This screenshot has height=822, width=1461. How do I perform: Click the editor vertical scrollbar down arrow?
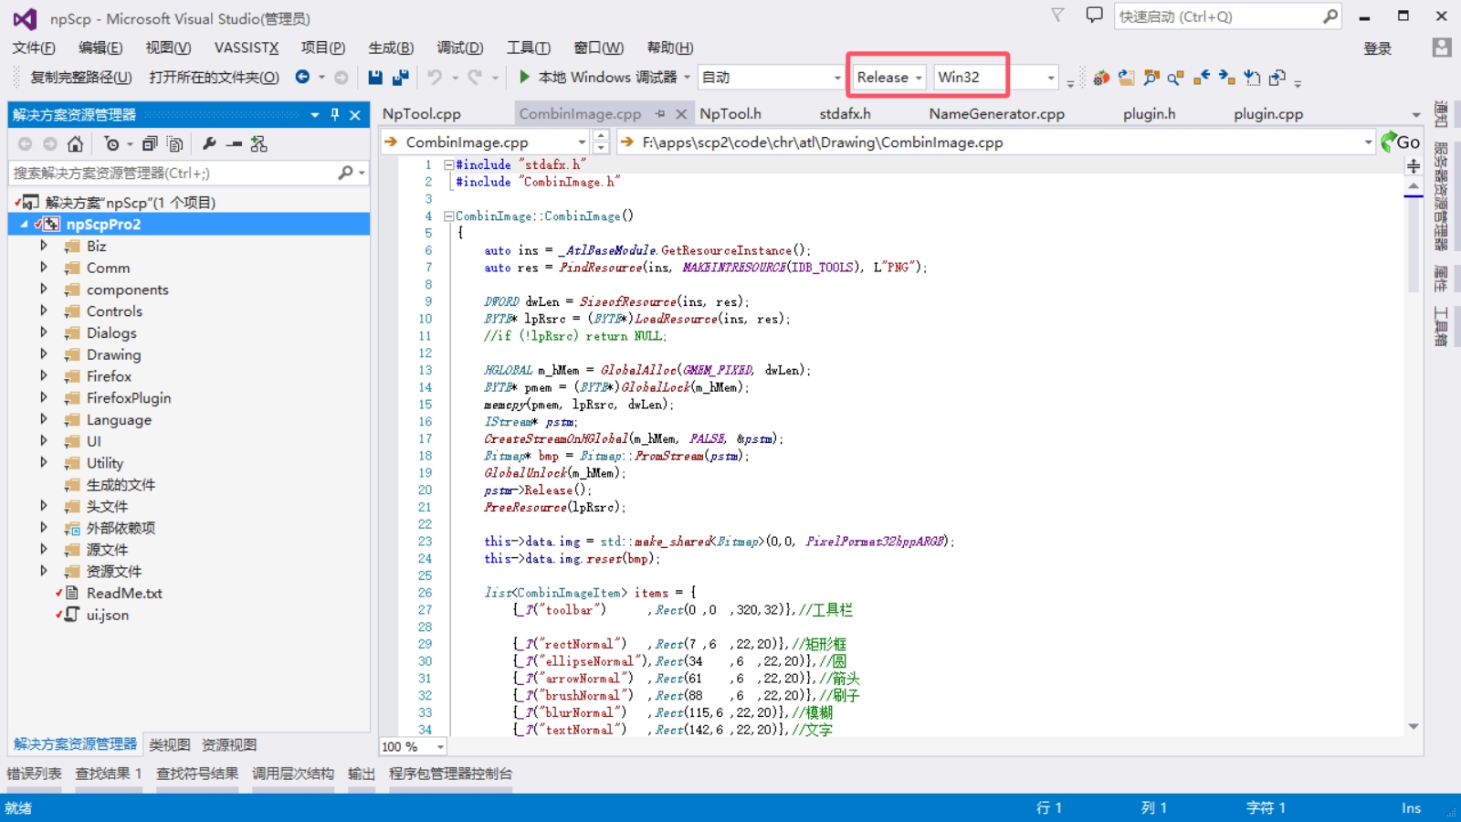point(1414,727)
